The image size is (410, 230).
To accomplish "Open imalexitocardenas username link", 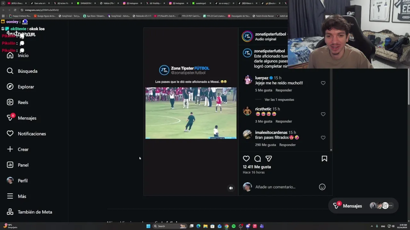I will coord(271,133).
